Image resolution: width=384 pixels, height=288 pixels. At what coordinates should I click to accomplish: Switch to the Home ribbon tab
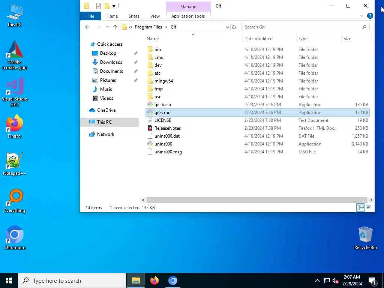click(112, 16)
